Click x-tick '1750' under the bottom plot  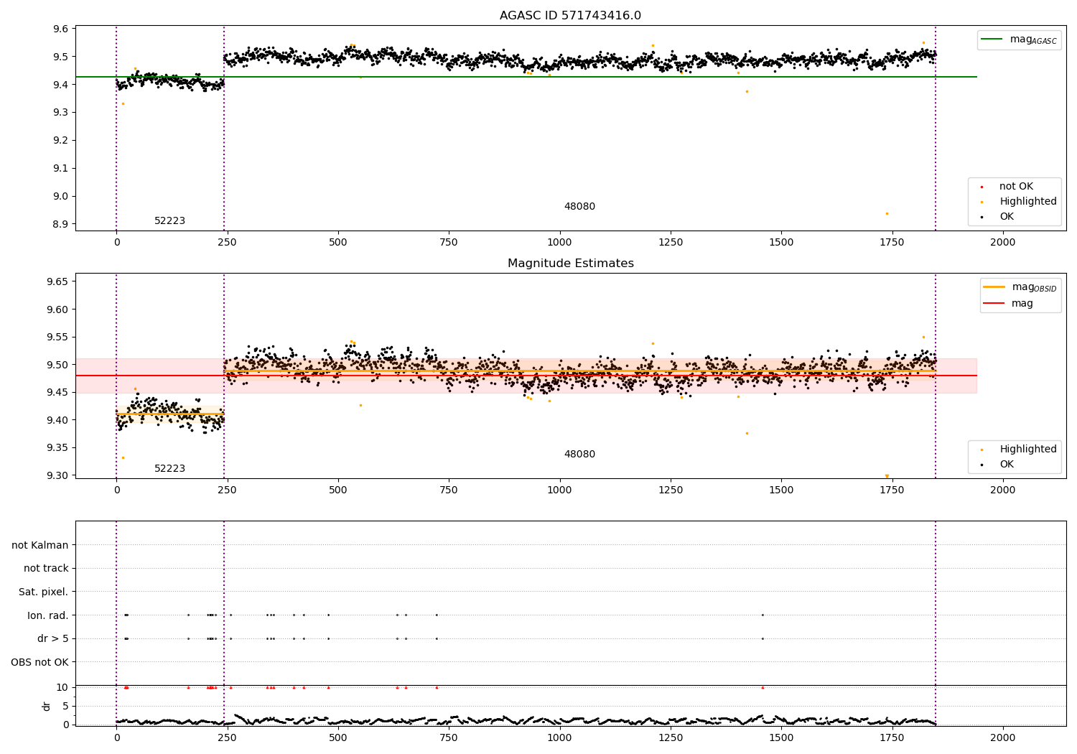(892, 737)
